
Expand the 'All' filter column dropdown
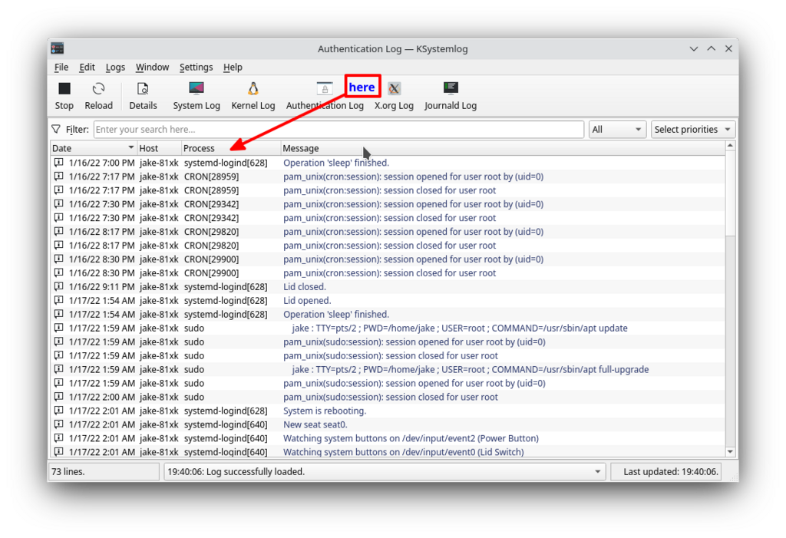pos(617,130)
